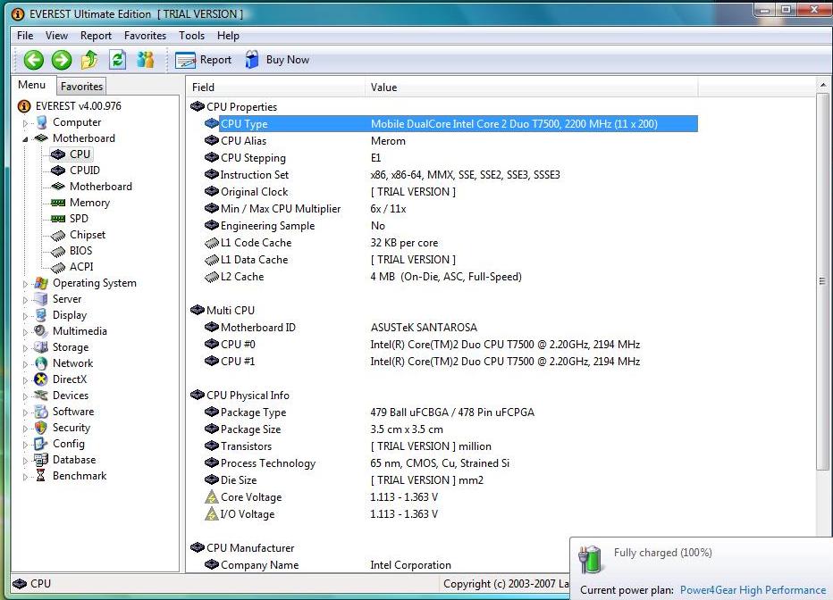The image size is (833, 600).
Task: Select Motherboard child item under Motherboard
Action: tap(100, 187)
